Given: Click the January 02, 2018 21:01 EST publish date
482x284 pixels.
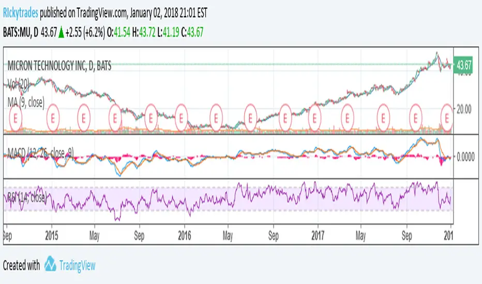Looking at the screenshot, I should [169, 13].
